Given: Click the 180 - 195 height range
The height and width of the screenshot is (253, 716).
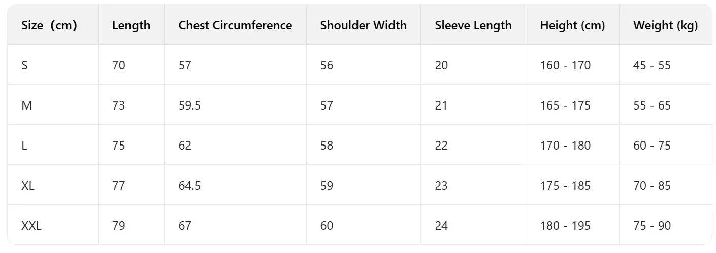Looking at the screenshot, I should (565, 226).
